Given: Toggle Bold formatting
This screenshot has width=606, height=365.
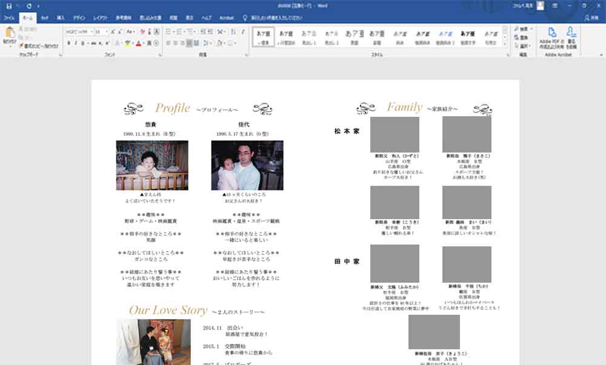Looking at the screenshot, I should [68, 44].
